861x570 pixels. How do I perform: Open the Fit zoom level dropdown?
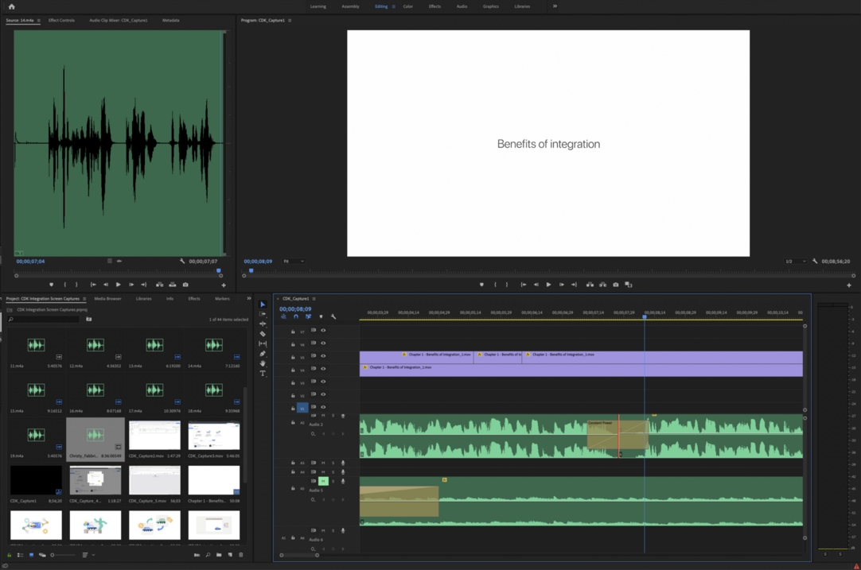coord(294,261)
